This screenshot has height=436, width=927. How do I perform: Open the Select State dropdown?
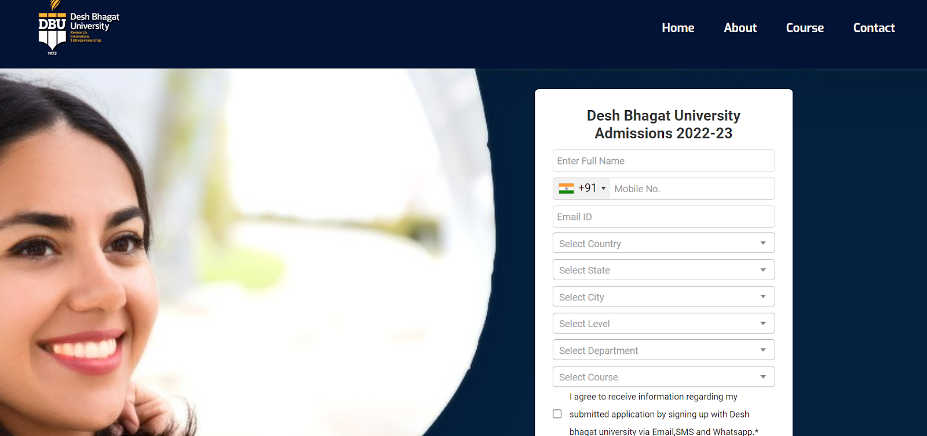(x=663, y=270)
